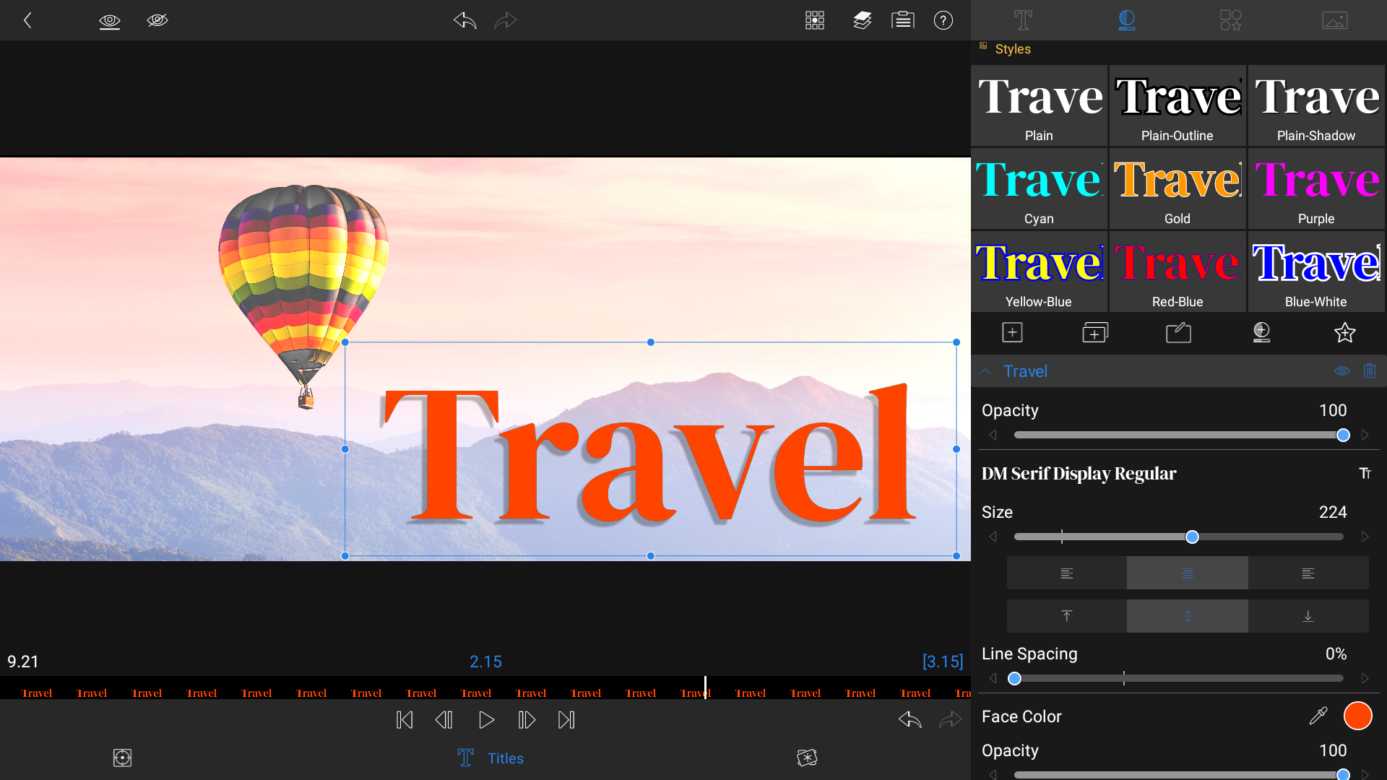Open the edit style pencil icon
This screenshot has height=780, width=1387.
pyautogui.click(x=1178, y=333)
